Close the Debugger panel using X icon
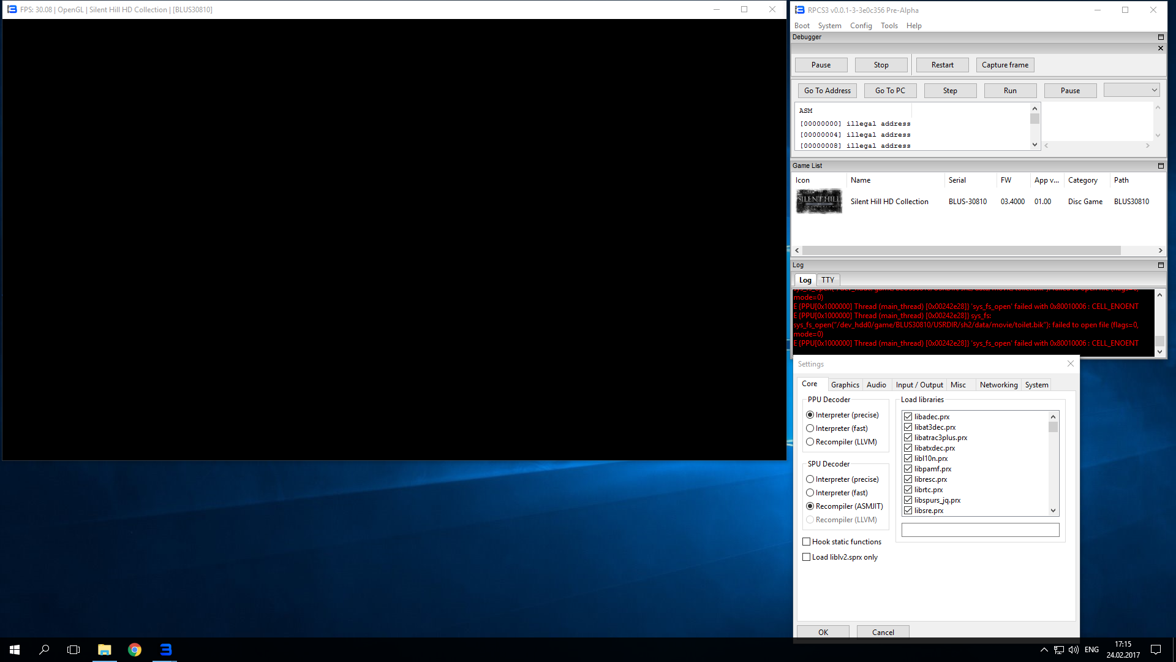The height and width of the screenshot is (662, 1176). pos(1160,48)
